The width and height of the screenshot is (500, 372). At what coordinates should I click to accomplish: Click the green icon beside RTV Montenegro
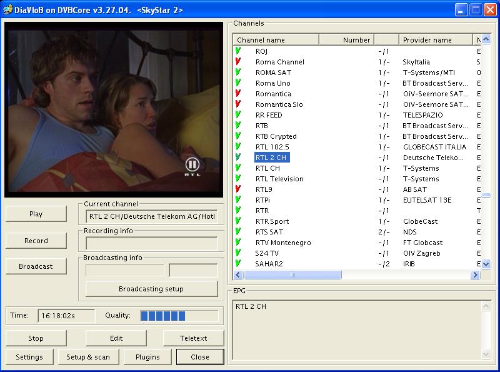[x=238, y=242]
